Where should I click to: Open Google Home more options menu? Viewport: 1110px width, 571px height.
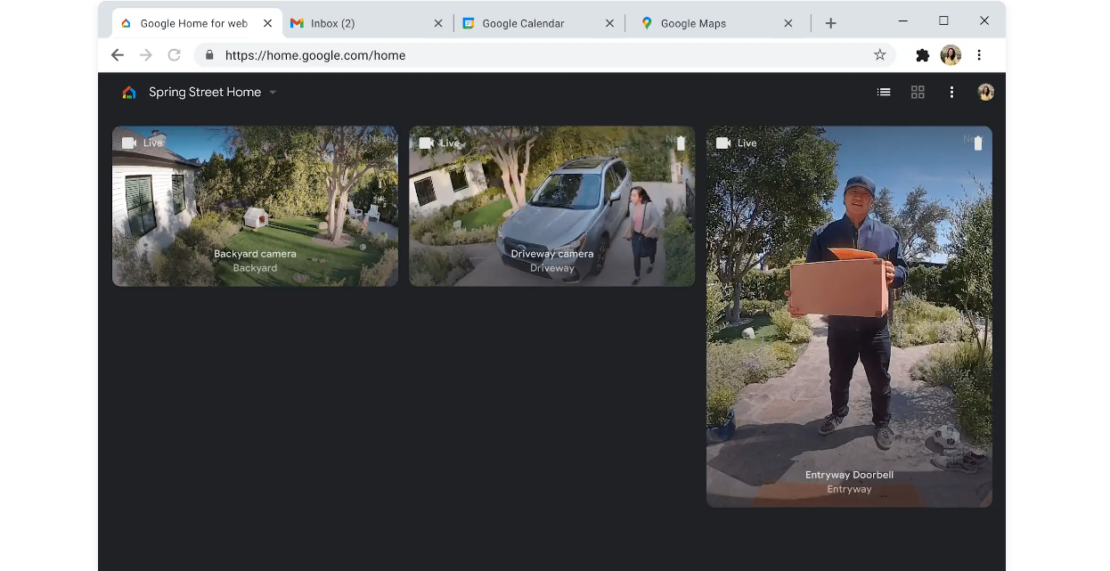(x=951, y=92)
